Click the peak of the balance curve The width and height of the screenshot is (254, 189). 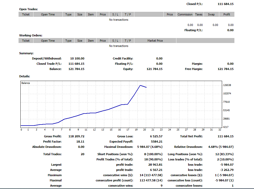point(140,85)
